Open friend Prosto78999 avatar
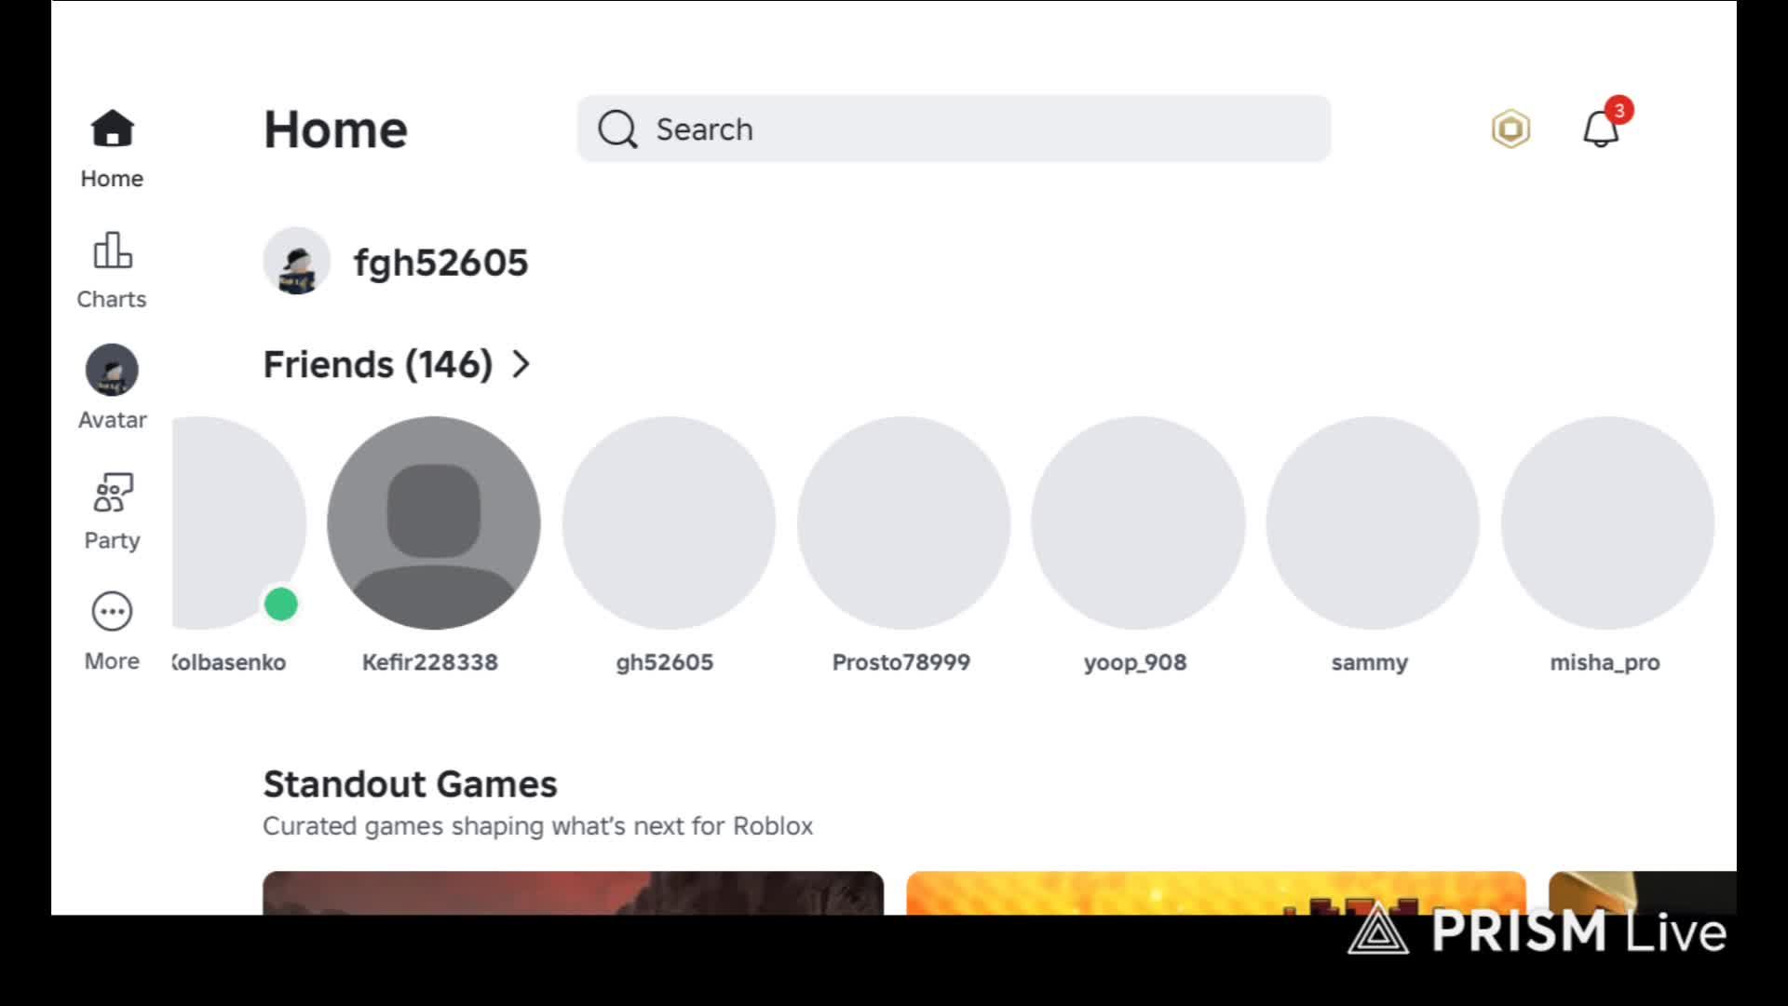 coord(902,523)
